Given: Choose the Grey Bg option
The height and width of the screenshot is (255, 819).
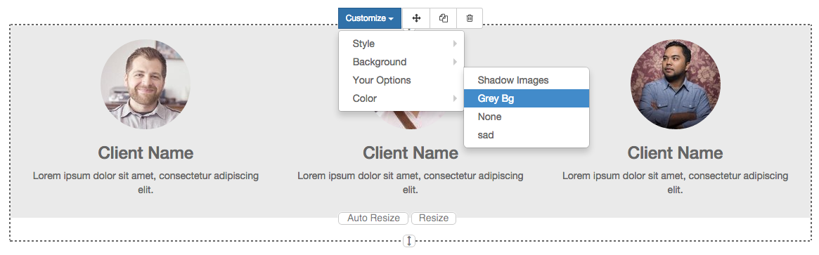Looking at the screenshot, I should 527,98.
